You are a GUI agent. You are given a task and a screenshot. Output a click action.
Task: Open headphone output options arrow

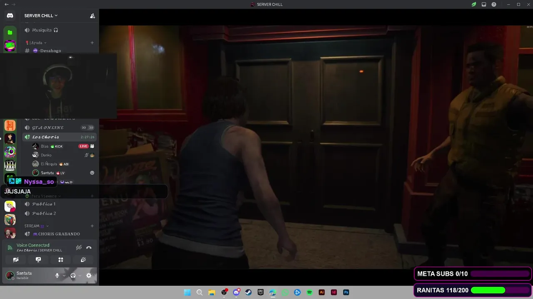point(80,275)
